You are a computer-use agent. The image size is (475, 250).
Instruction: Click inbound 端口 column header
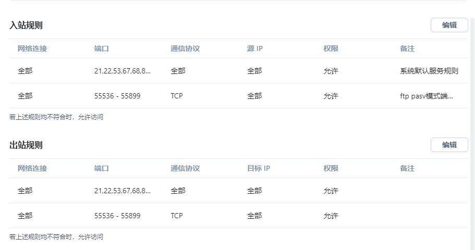coord(102,48)
